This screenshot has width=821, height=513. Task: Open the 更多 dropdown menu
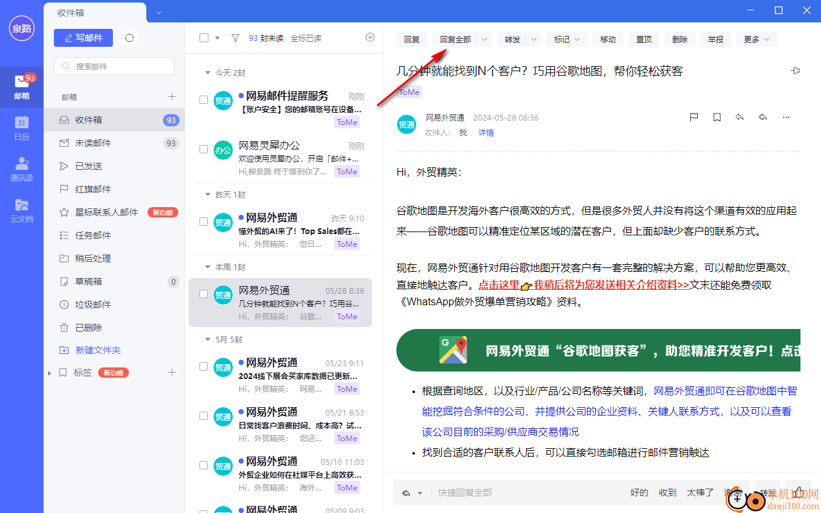[x=756, y=39]
